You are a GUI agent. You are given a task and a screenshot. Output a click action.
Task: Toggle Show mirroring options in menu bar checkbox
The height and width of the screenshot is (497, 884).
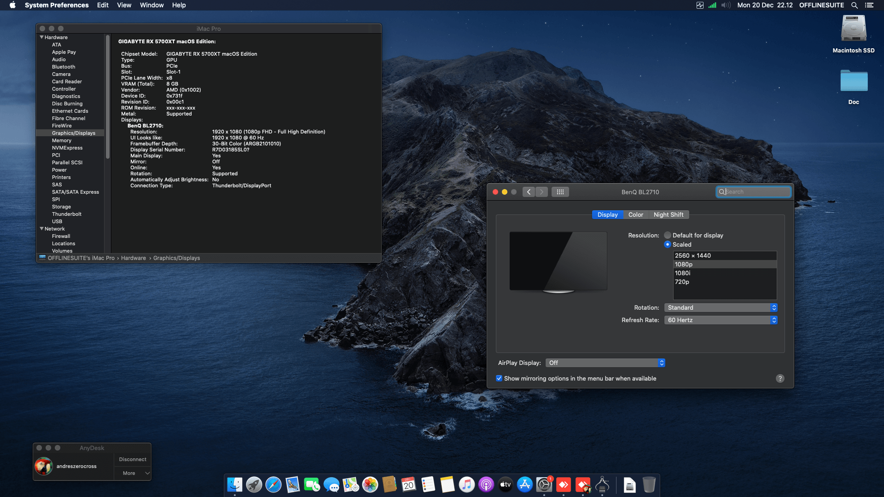[x=499, y=378]
